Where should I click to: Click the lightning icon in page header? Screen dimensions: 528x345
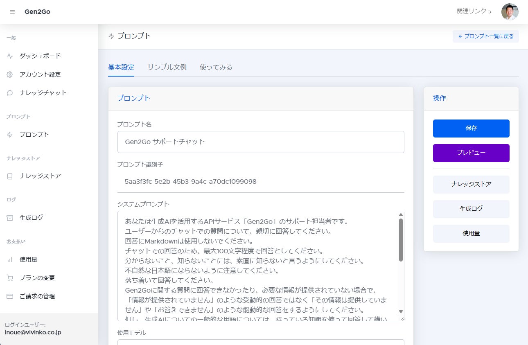click(111, 36)
